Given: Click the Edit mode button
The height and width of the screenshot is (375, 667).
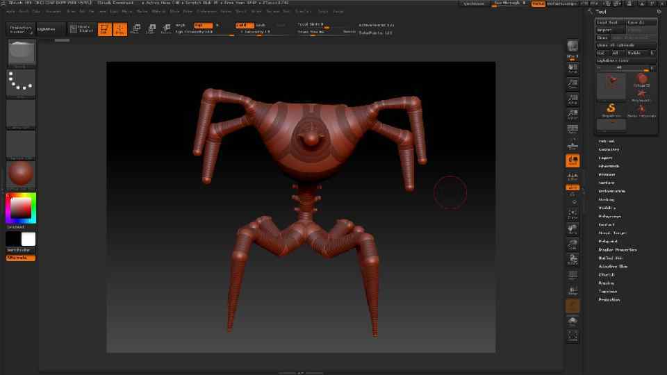Looking at the screenshot, I should coord(104,29).
